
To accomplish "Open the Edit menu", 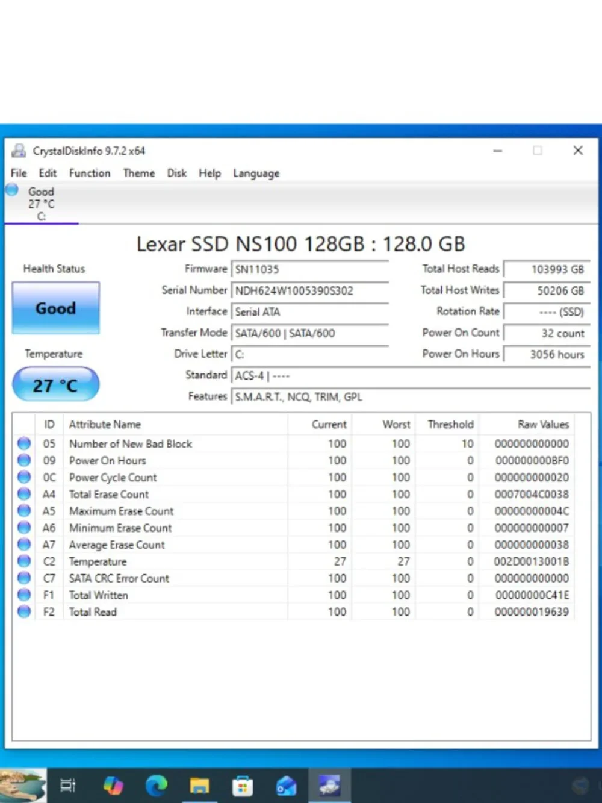I will pyautogui.click(x=48, y=173).
